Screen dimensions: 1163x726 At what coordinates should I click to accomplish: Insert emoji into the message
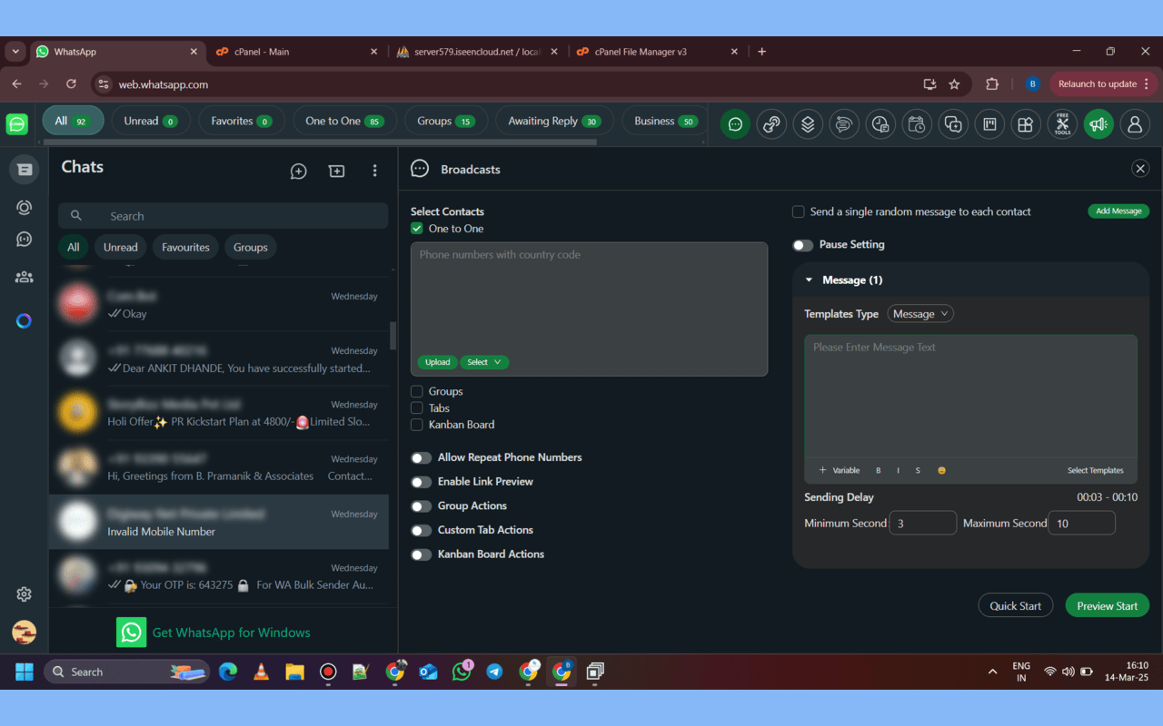[x=941, y=470]
